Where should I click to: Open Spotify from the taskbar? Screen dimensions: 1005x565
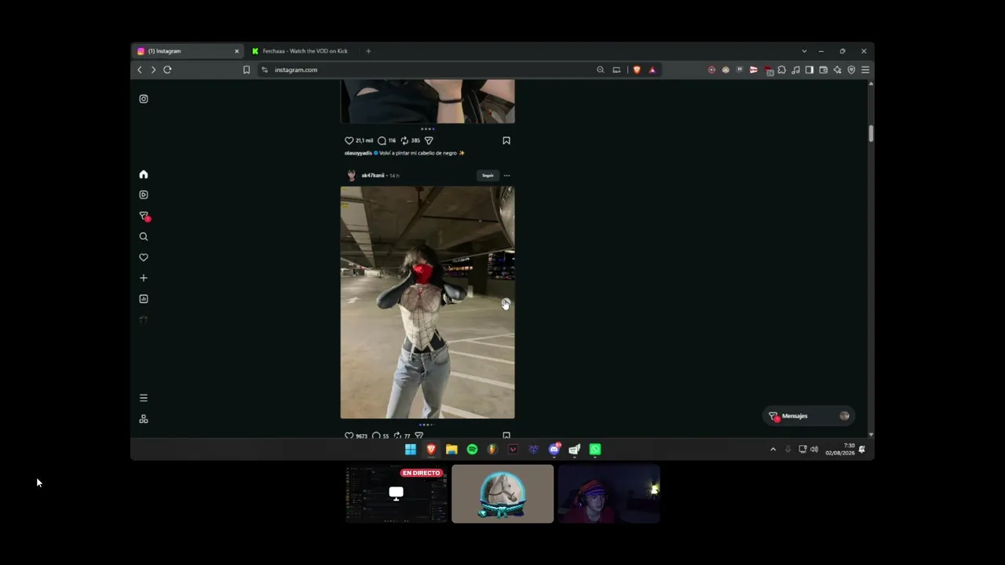pos(472,450)
